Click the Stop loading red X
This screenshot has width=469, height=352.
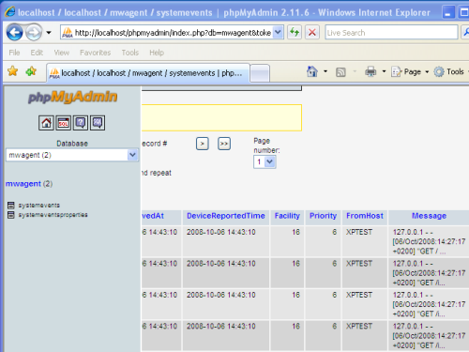point(312,32)
